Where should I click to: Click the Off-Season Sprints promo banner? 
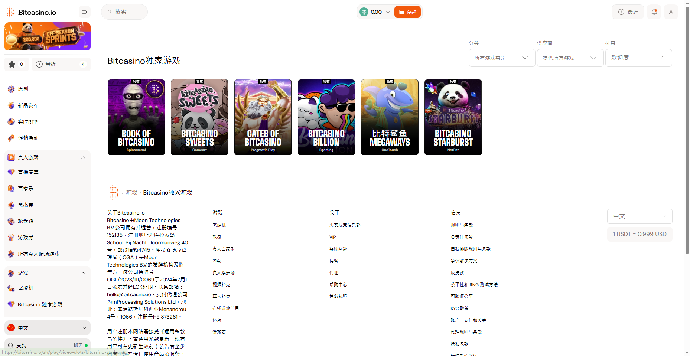point(48,36)
